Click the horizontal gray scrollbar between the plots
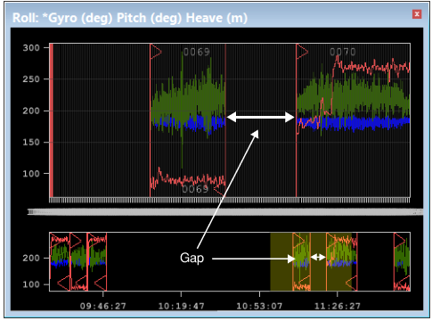Viewport: 432px width, 329px height. coord(225,212)
